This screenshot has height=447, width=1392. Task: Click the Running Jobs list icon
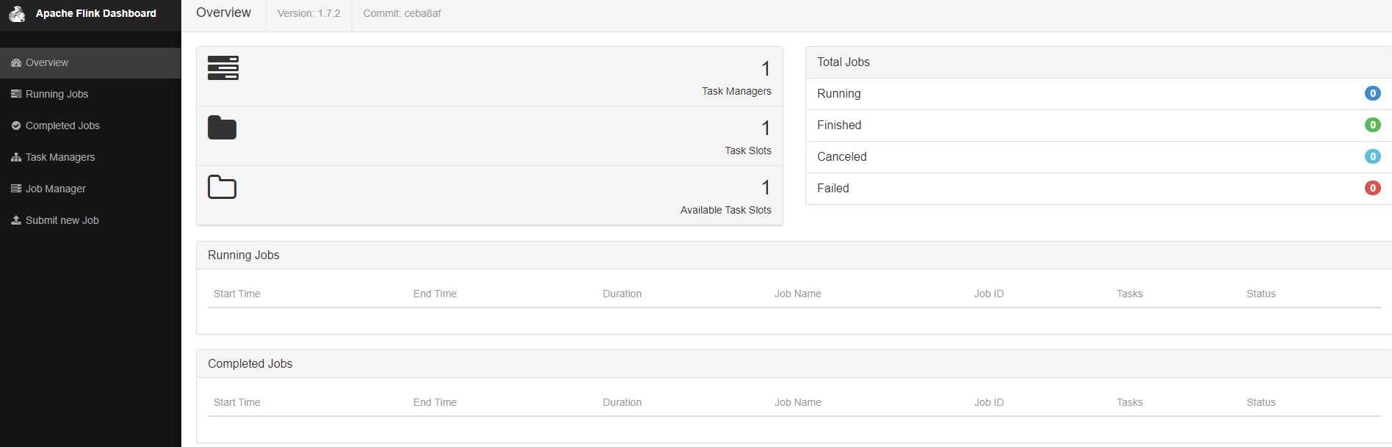click(16, 94)
